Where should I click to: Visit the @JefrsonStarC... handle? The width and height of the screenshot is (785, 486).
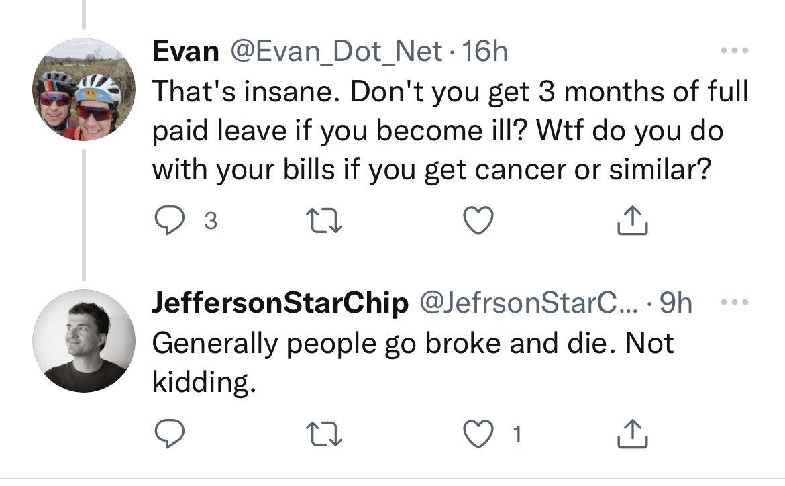point(529,304)
